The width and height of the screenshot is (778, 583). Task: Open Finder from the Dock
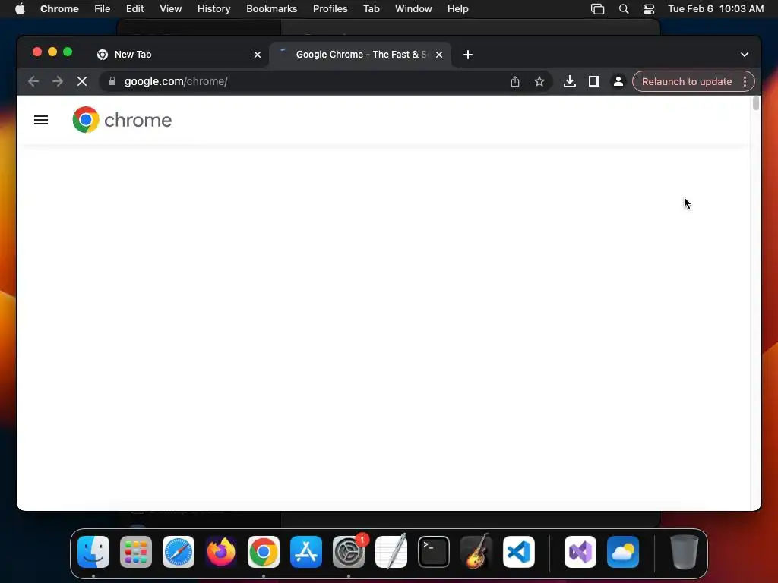tap(93, 552)
